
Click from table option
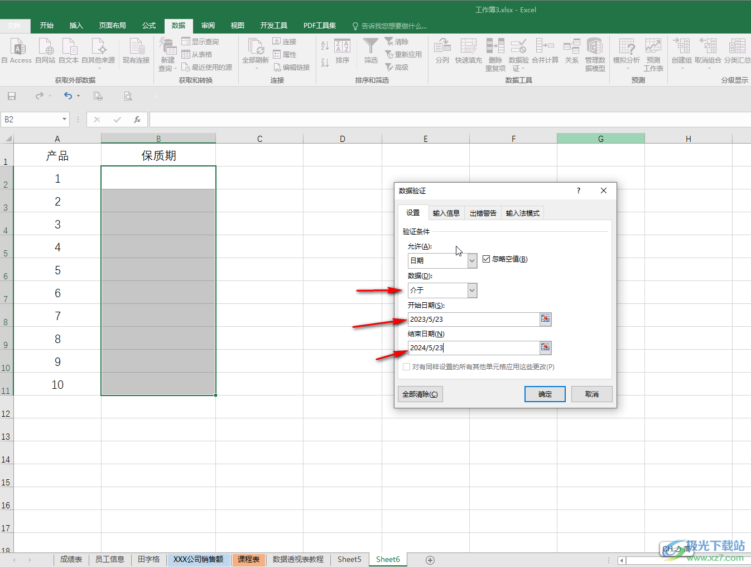[196, 54]
